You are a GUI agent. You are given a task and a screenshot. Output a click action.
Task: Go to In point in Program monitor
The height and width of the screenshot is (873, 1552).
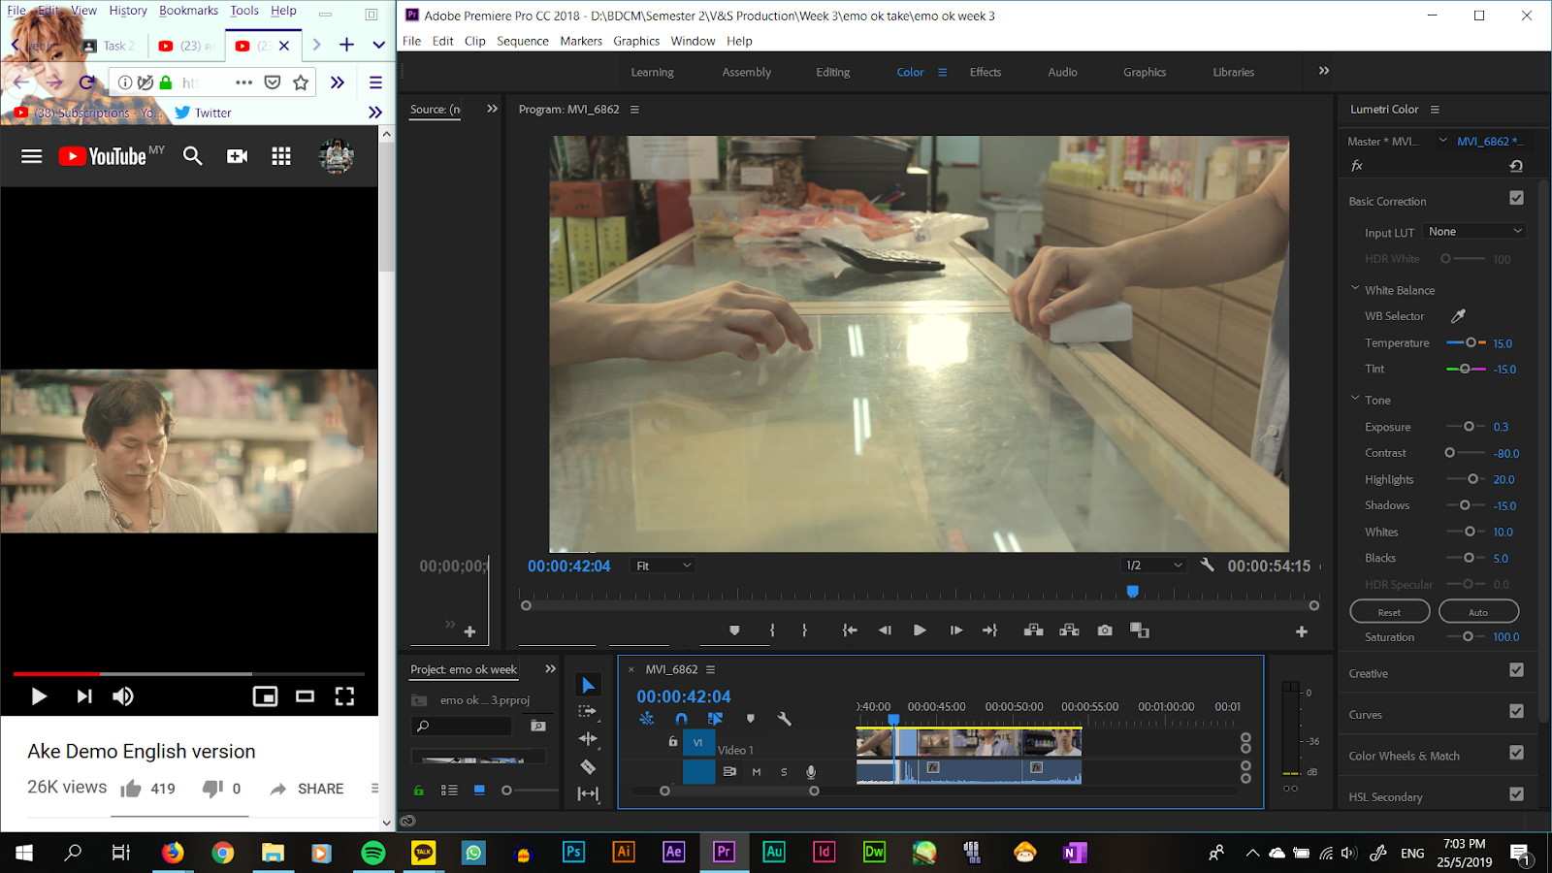(x=850, y=630)
